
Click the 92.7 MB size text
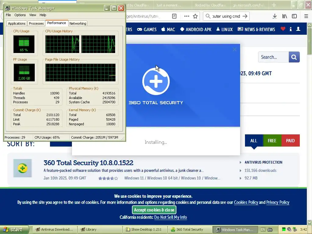(x=251, y=178)
